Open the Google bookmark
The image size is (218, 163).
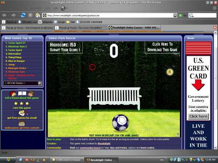[59, 22]
